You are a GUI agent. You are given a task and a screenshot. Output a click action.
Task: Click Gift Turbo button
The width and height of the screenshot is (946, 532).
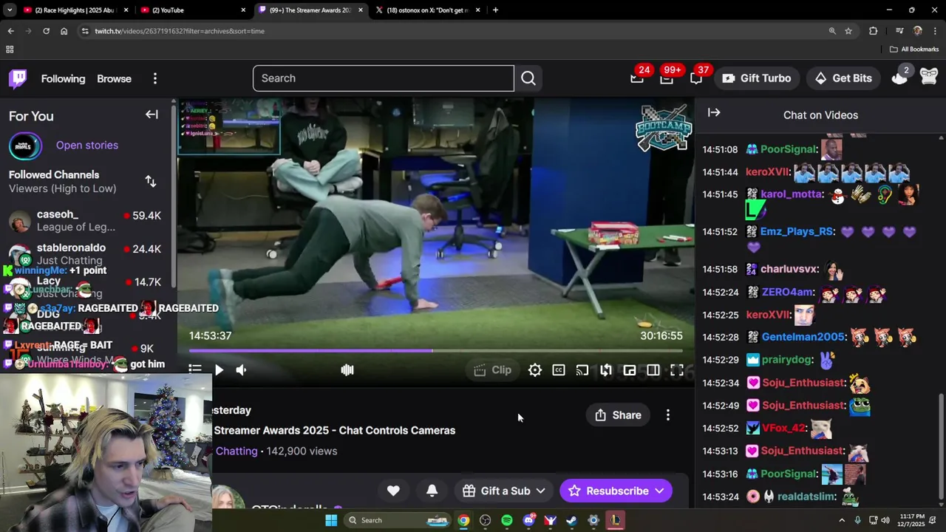pyautogui.click(x=756, y=78)
